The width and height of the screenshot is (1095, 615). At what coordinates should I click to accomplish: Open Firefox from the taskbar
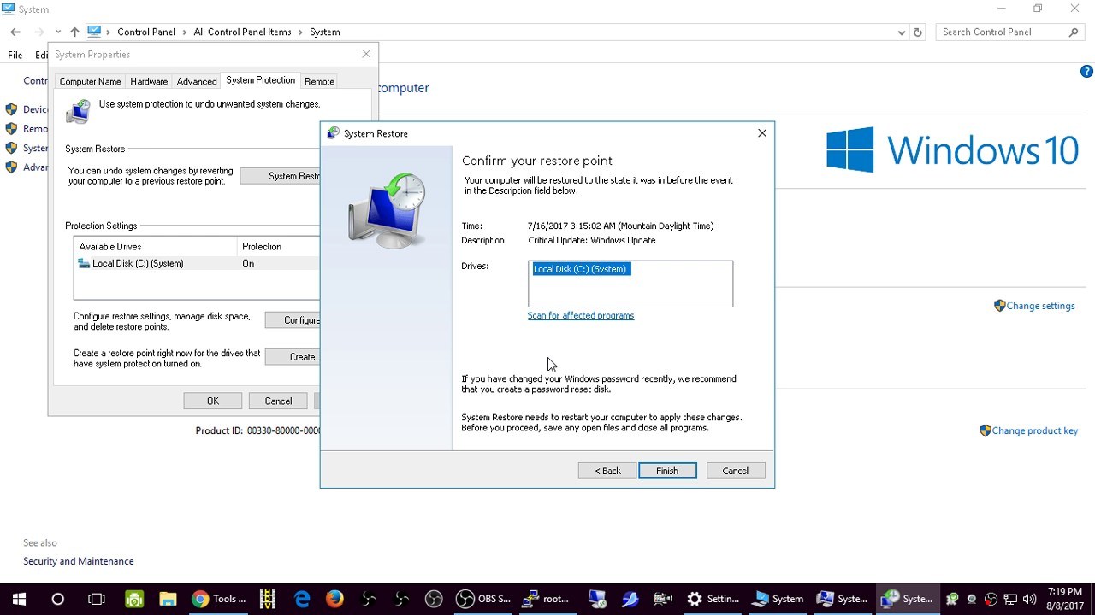click(334, 599)
